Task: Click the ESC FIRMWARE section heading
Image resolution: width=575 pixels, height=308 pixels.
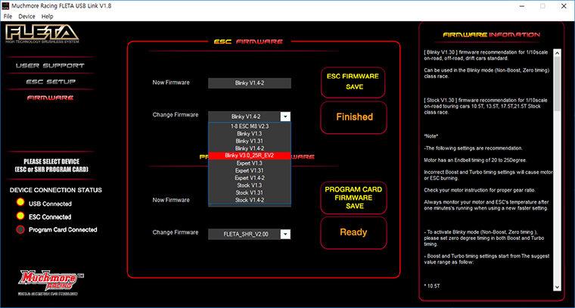Action: 248,42
